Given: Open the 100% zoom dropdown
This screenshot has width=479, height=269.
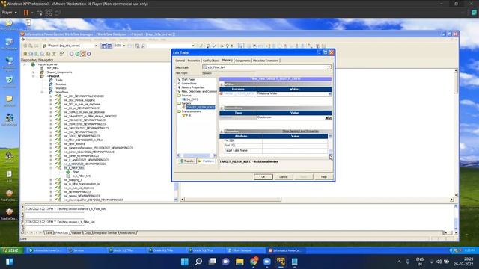Looking at the screenshot, I should point(123,46).
